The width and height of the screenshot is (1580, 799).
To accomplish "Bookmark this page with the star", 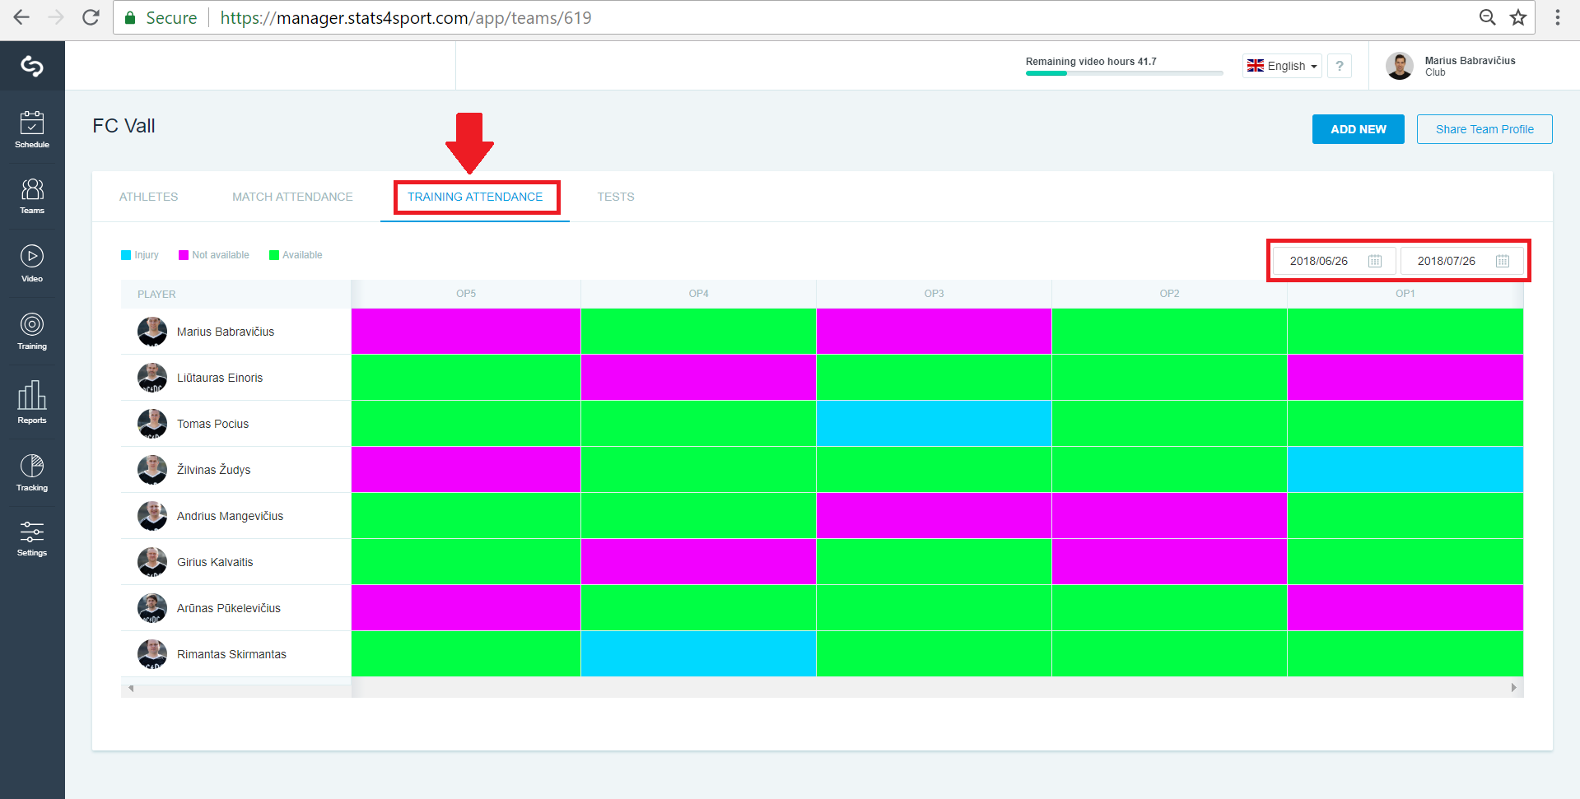I will (x=1518, y=17).
